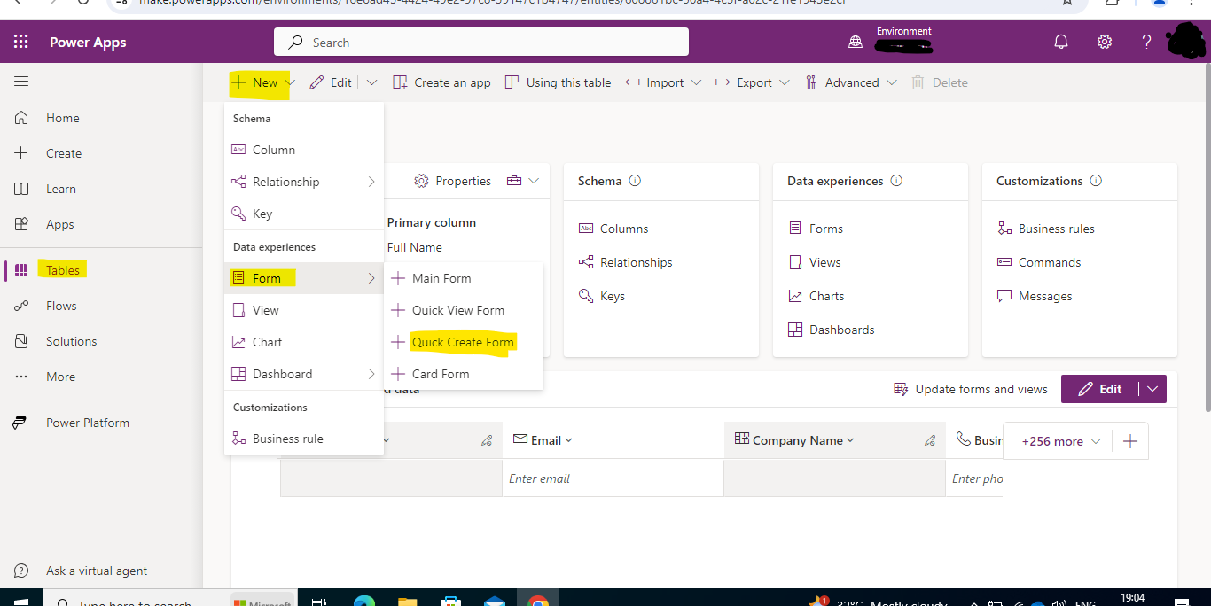This screenshot has height=606, width=1211.
Task: Click the Ask a virtual agent icon
Action: 21,571
